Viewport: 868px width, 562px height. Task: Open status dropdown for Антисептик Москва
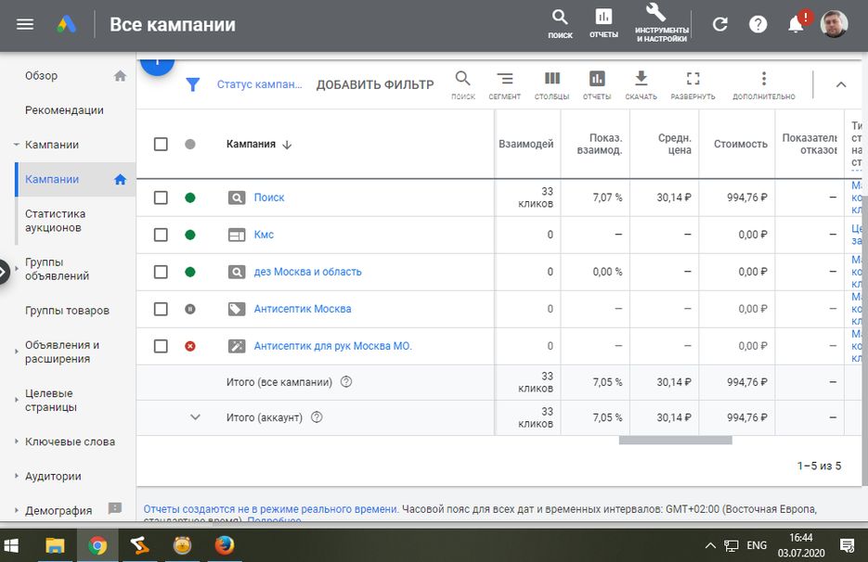click(190, 309)
